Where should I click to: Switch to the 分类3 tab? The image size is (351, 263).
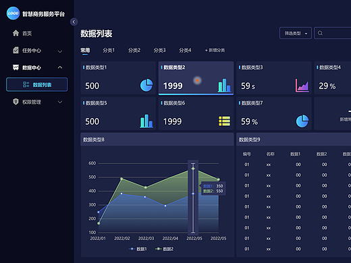[x=160, y=50]
